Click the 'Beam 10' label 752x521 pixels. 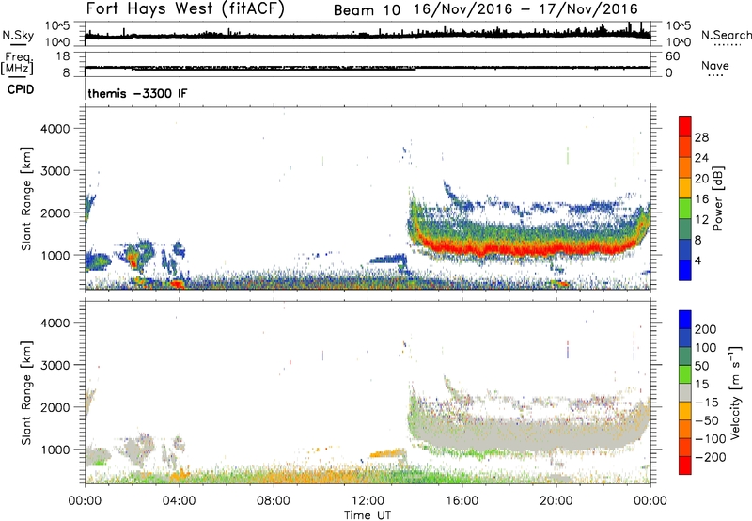pos(367,10)
